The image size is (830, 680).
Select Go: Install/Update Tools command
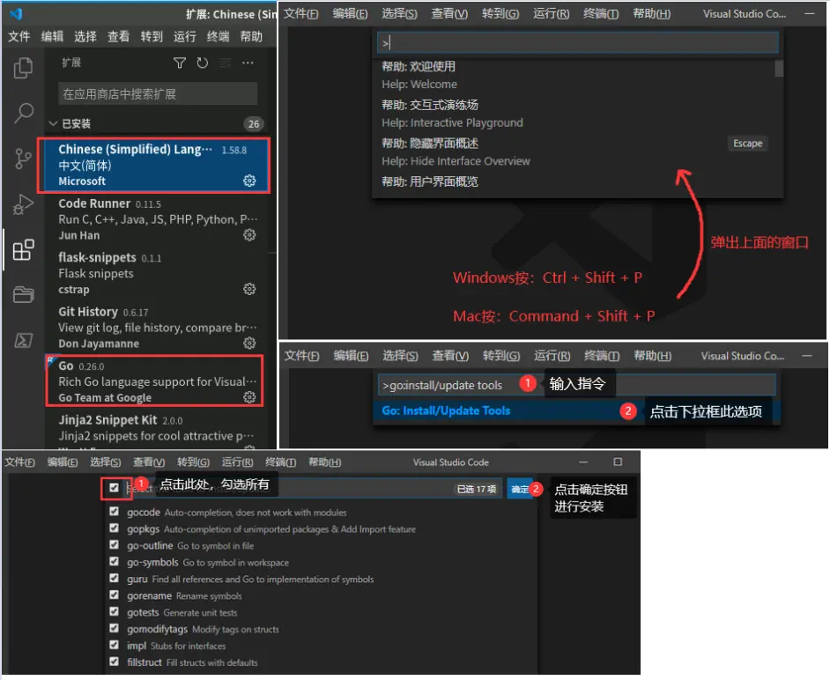coord(576,411)
